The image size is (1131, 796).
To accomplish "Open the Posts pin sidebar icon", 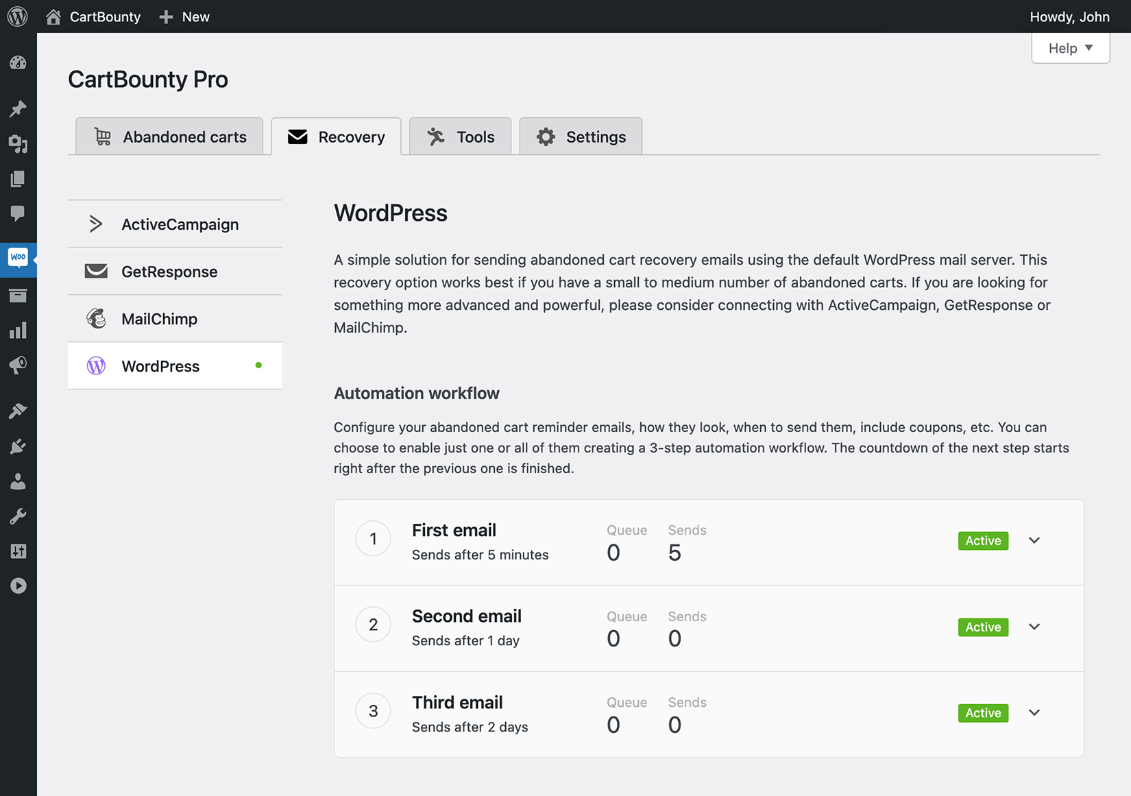I will point(18,108).
